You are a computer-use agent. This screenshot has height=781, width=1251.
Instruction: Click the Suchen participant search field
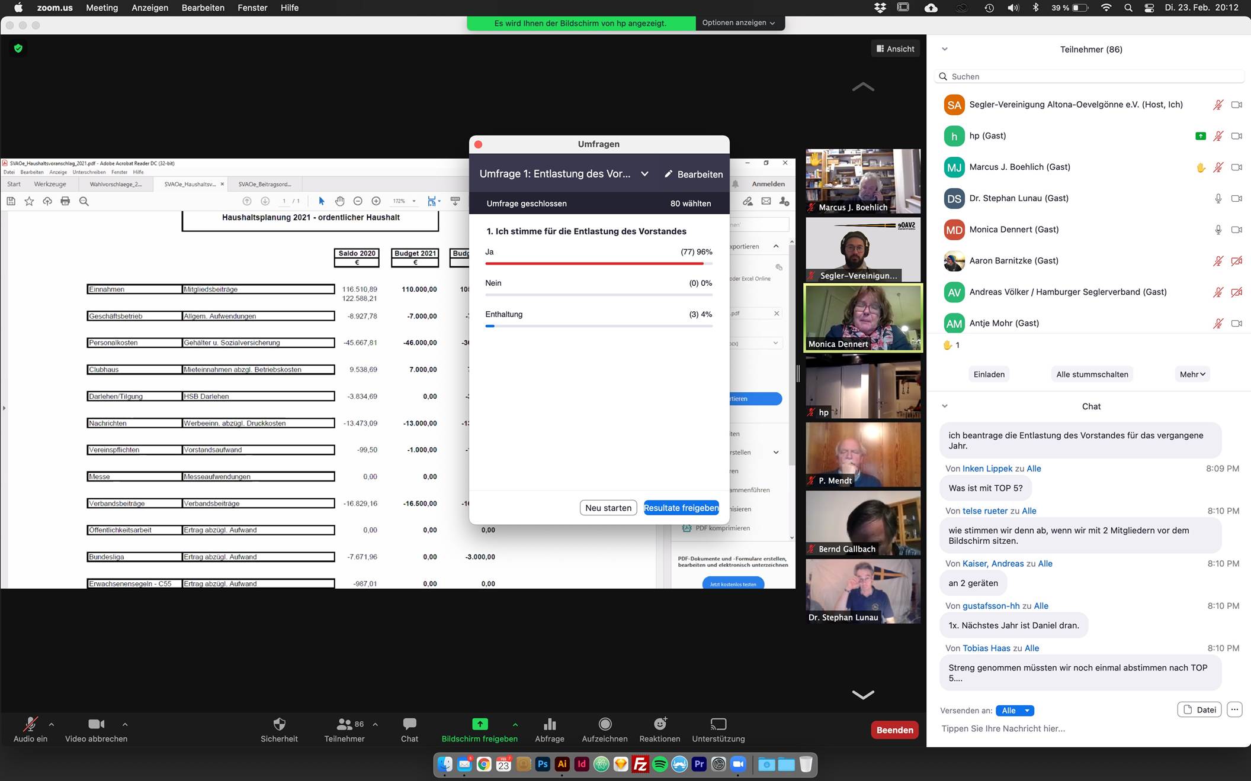point(1089,77)
